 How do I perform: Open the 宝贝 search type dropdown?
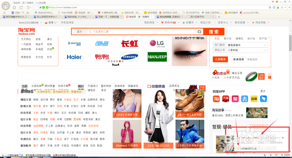pyautogui.click(x=81, y=31)
